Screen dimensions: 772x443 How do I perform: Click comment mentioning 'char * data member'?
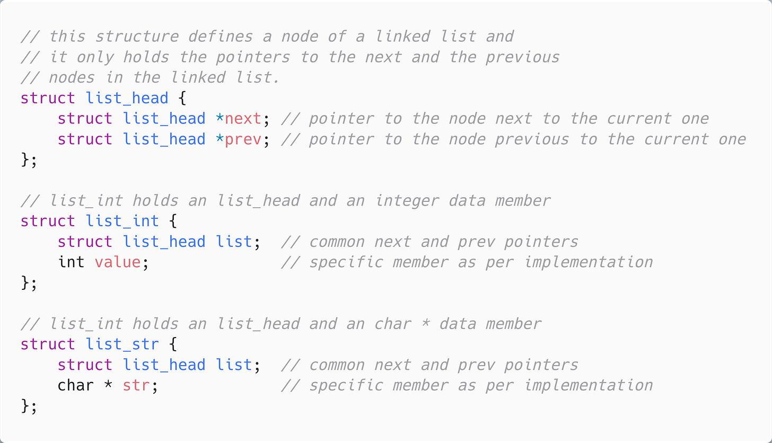281,324
